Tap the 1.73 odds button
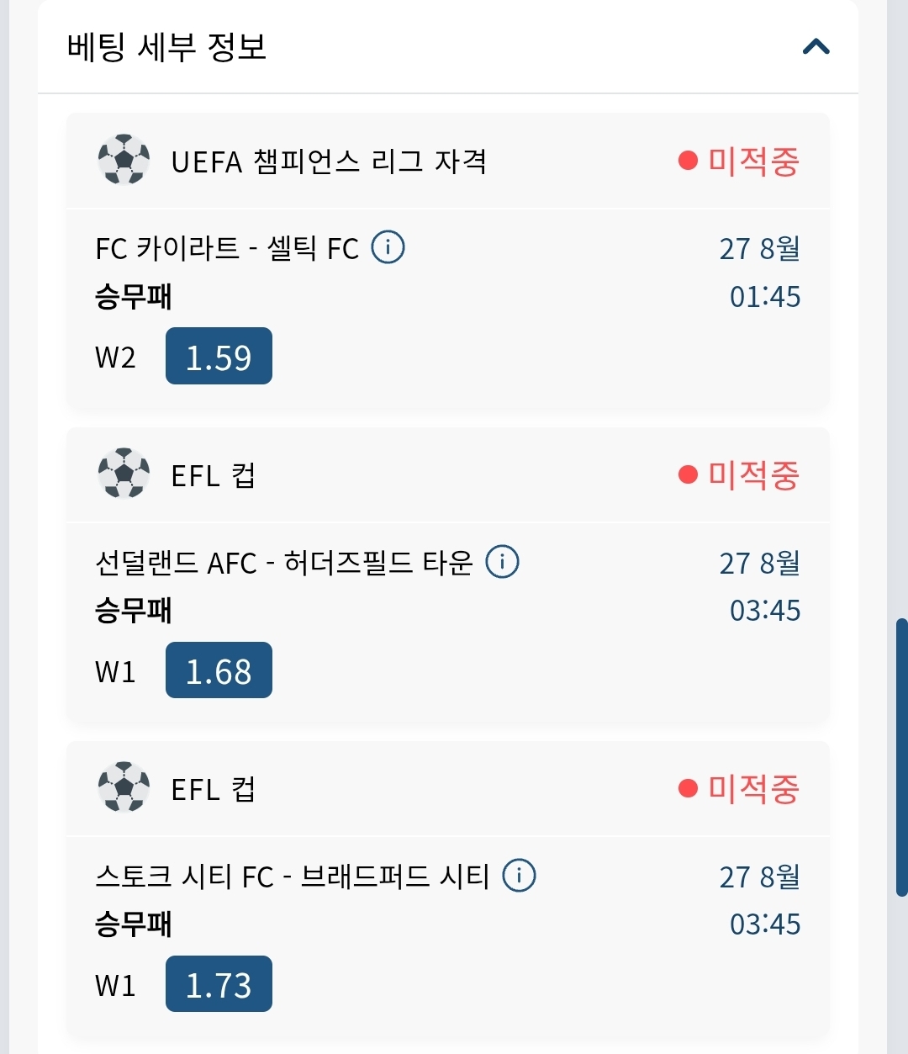 [x=219, y=984]
